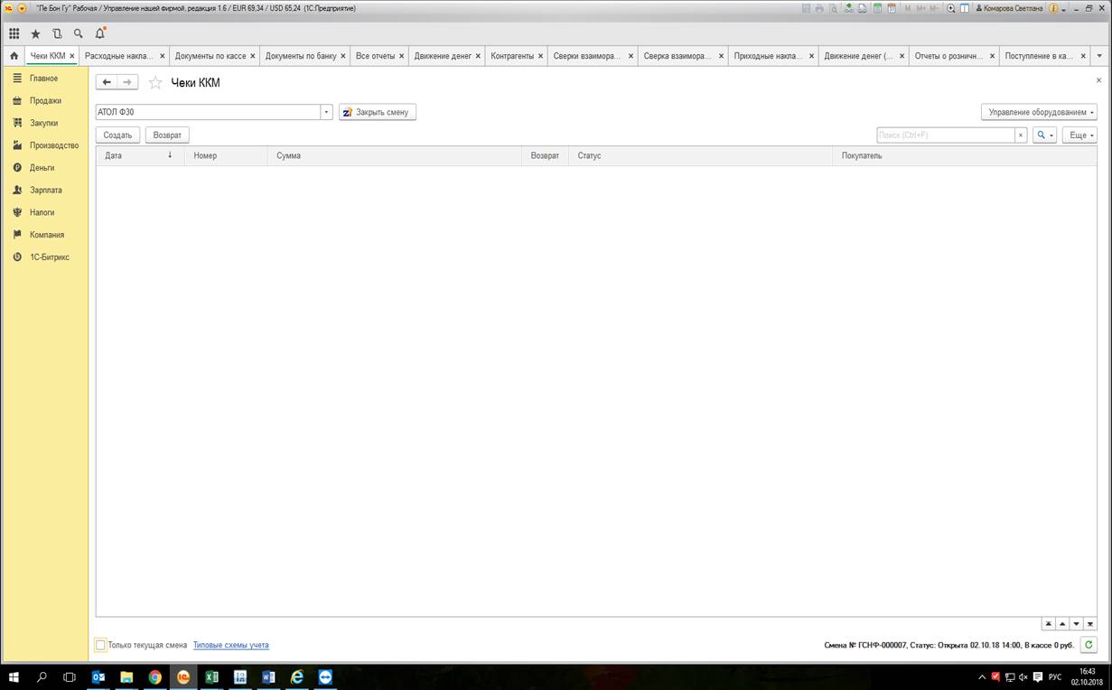
Task: Switch to Документы по кассе tab
Action: 210,56
